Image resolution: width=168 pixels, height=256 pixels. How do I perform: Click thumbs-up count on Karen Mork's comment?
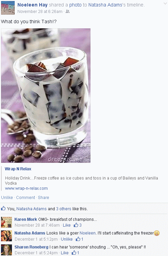[x=78, y=225]
